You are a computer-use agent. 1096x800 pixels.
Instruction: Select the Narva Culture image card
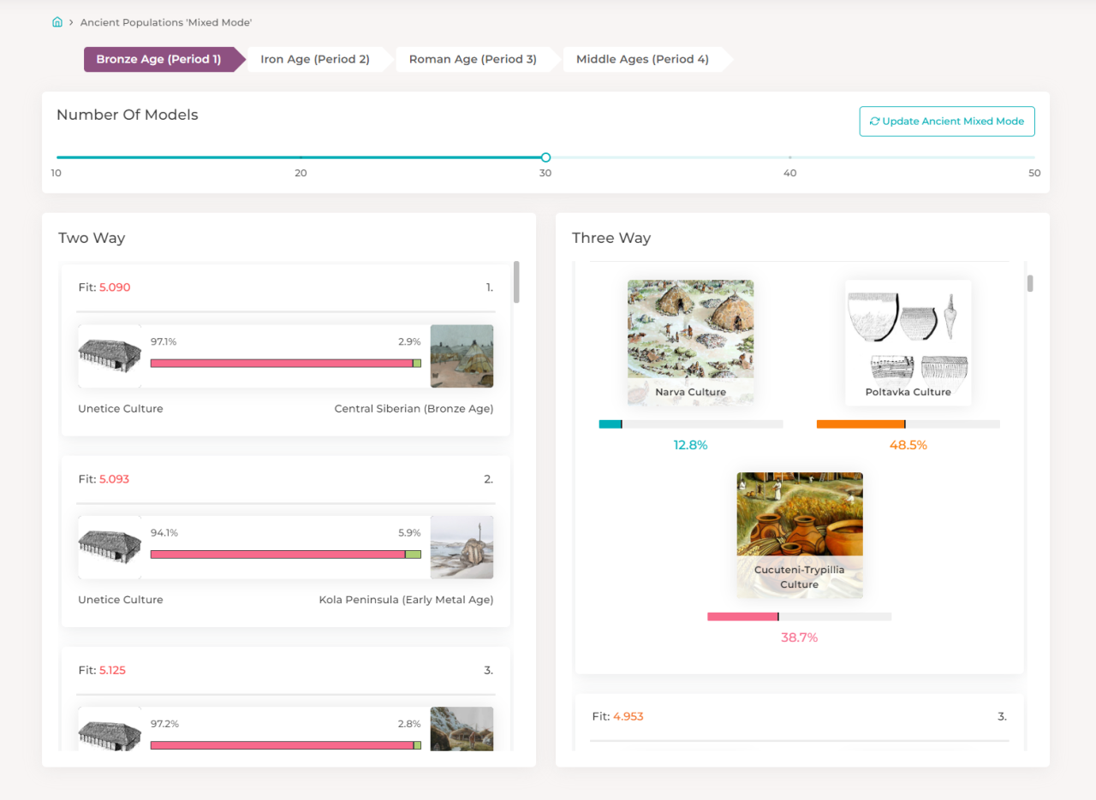690,342
